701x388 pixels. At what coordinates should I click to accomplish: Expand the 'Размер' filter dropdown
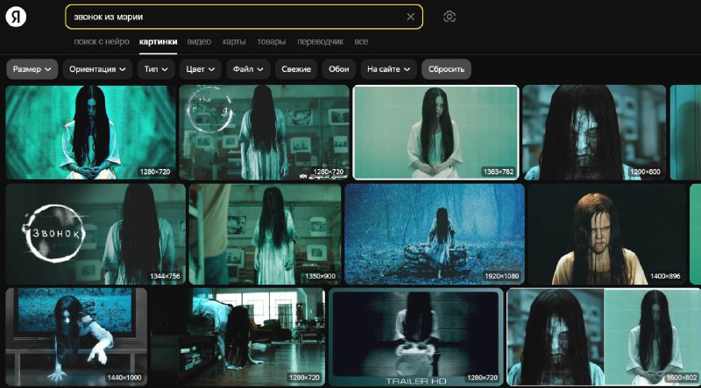[32, 69]
